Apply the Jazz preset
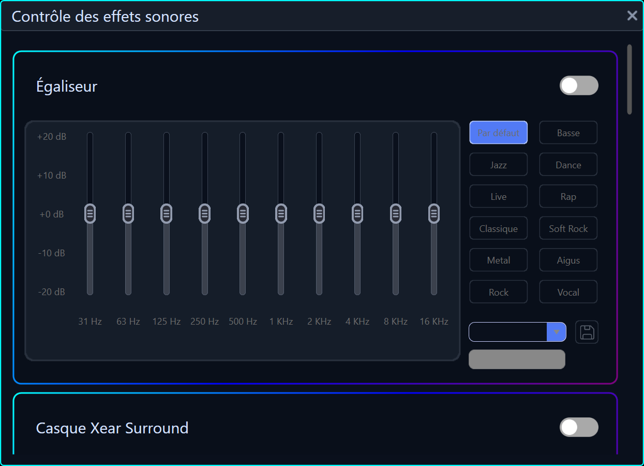 coord(498,165)
